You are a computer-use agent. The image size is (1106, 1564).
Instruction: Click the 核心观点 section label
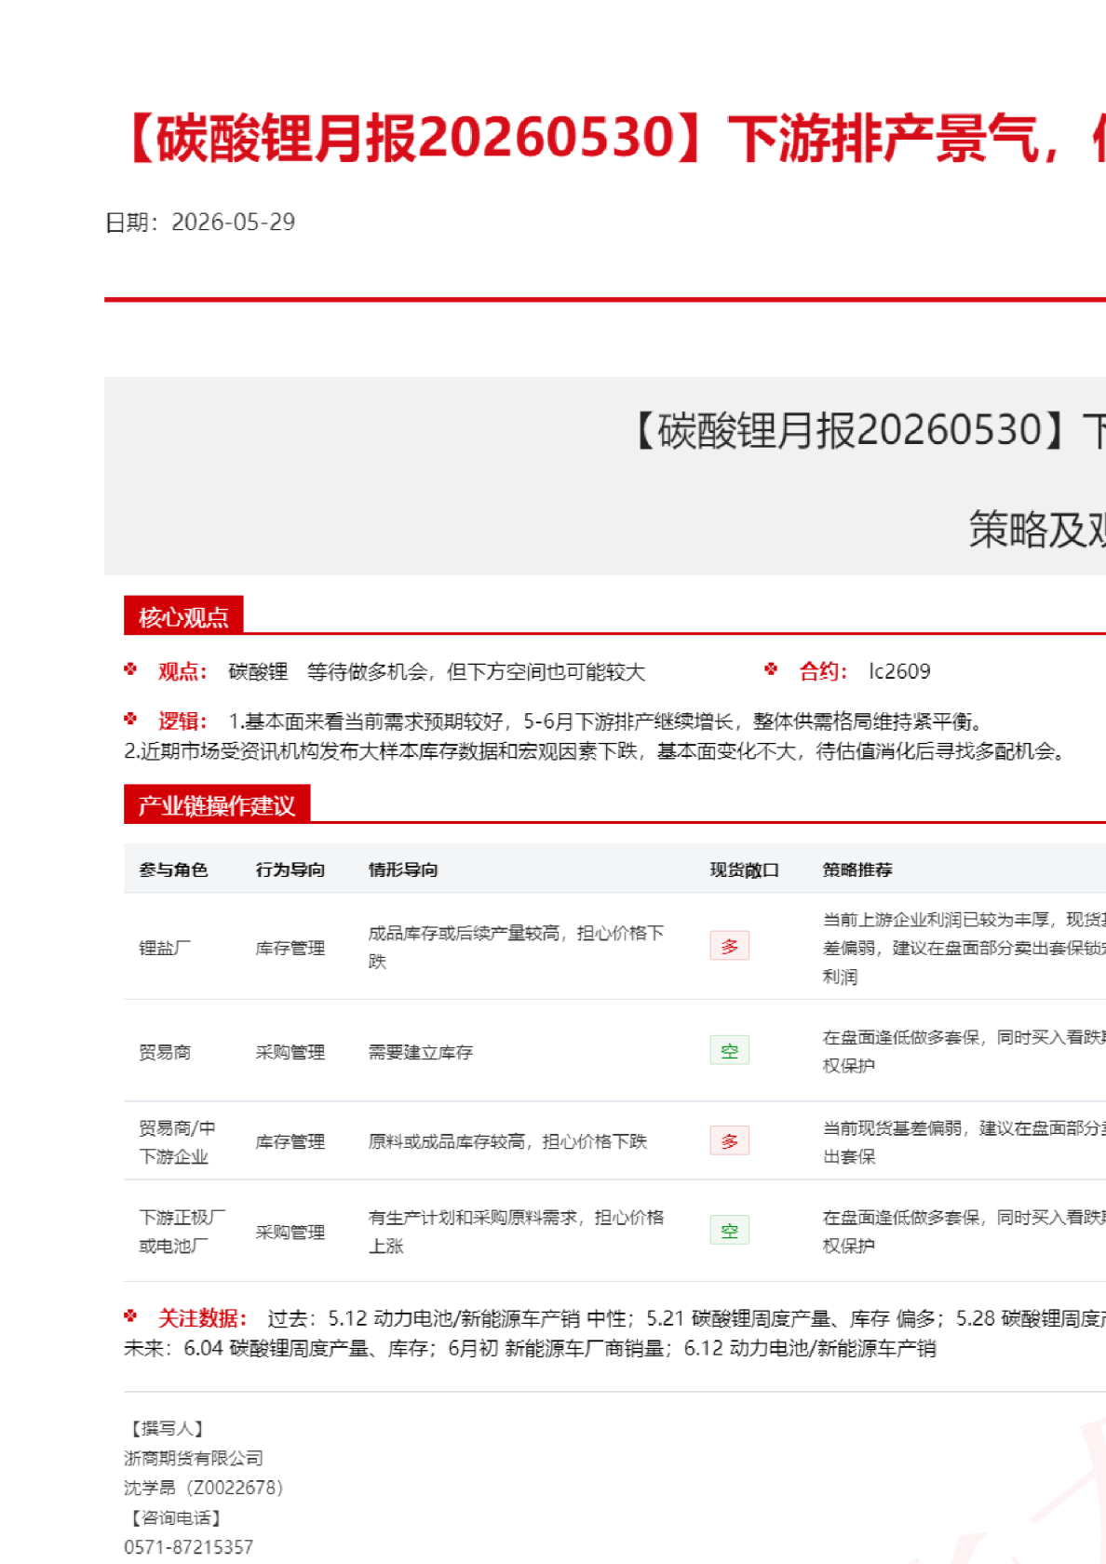[183, 617]
